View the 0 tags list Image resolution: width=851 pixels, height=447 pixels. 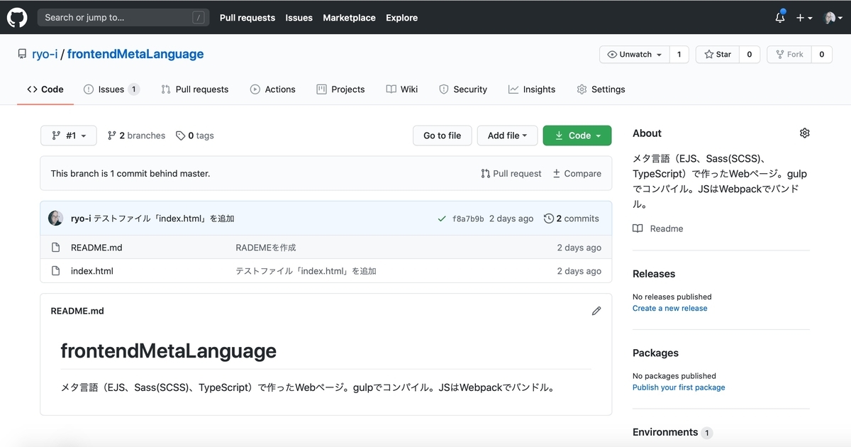coord(195,136)
